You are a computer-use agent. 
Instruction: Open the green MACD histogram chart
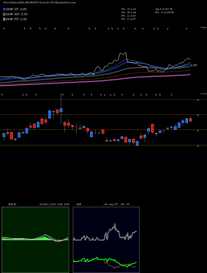tap(35, 240)
